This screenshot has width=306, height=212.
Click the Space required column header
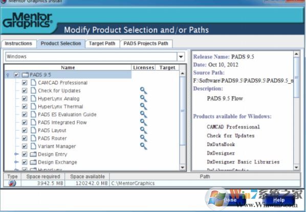(43, 177)
